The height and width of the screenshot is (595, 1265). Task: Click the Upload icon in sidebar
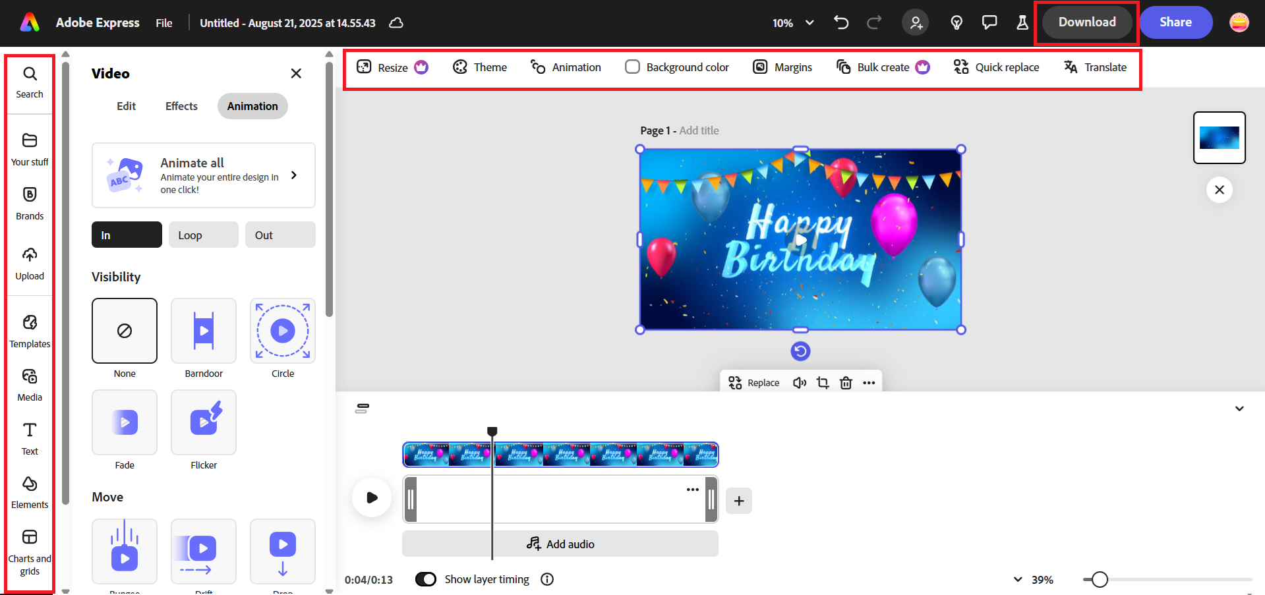(30, 263)
